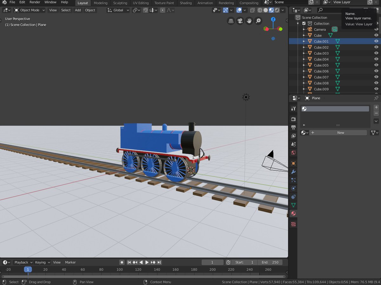The width and height of the screenshot is (381, 285).
Task: Open the Render properties camera icon
Action: (293, 119)
